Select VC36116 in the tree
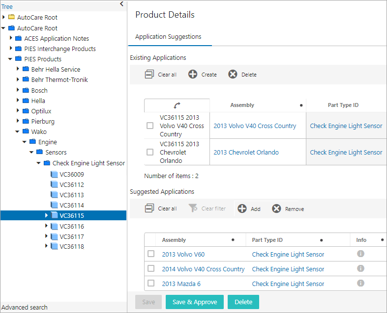 [72, 226]
